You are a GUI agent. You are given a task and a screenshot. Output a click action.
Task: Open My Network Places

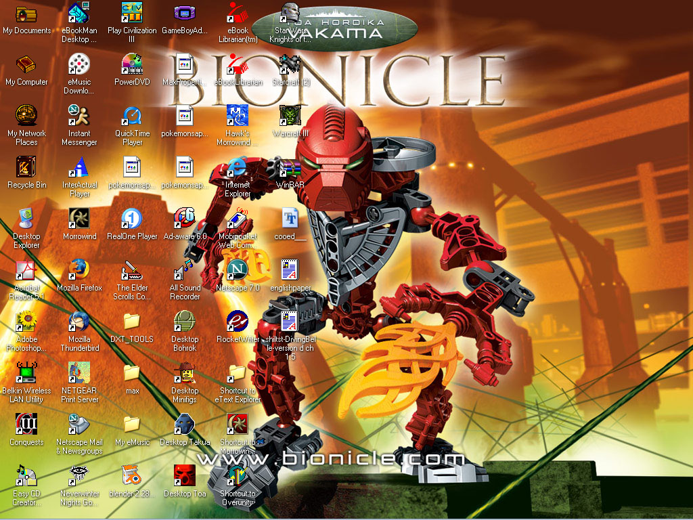tap(26, 115)
